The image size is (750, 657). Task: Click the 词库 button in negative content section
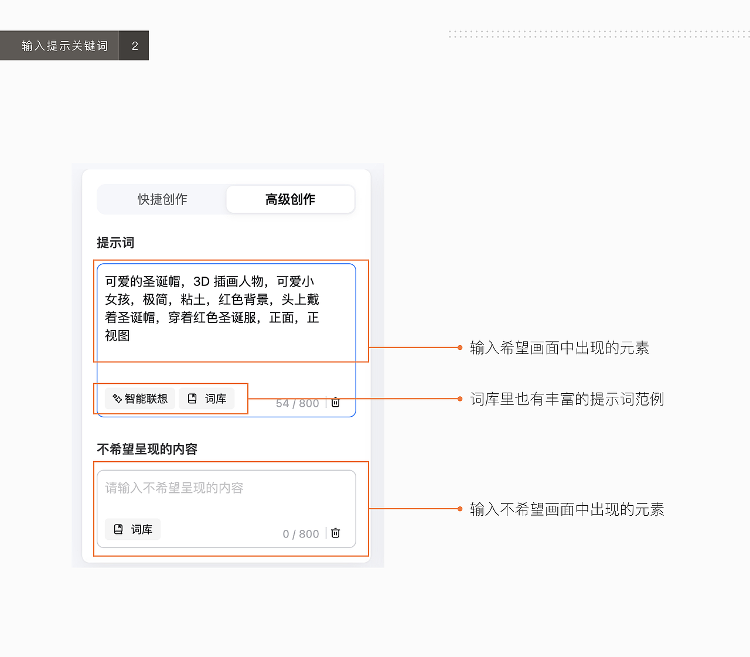132,529
